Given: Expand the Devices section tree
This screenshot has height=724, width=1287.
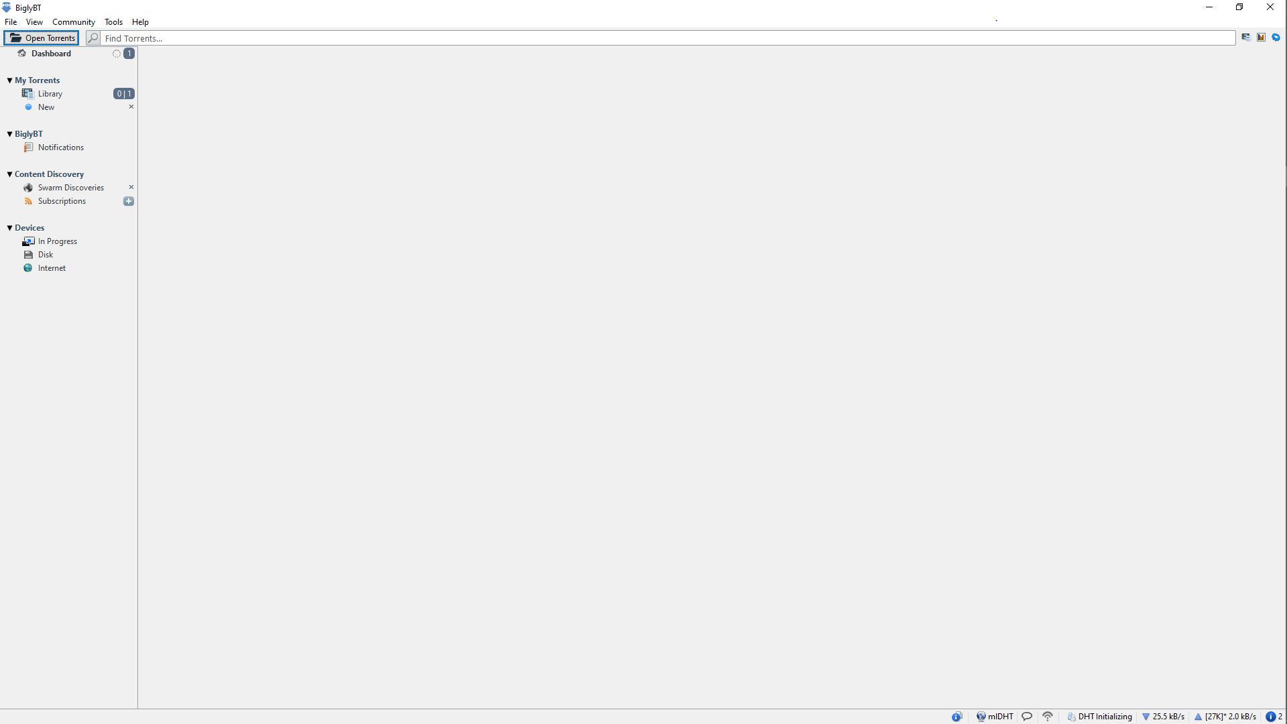Looking at the screenshot, I should click(x=9, y=227).
